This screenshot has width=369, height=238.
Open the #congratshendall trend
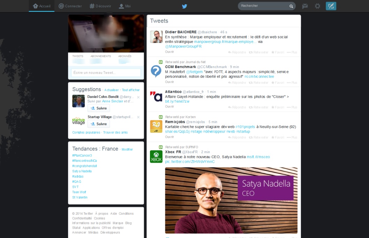click(x=84, y=166)
